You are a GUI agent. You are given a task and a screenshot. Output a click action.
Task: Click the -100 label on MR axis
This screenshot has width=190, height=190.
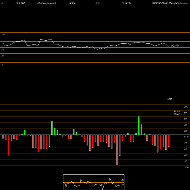(x=186, y=168)
